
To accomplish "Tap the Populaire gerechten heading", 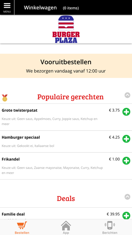I will pyautogui.click(x=70, y=97).
